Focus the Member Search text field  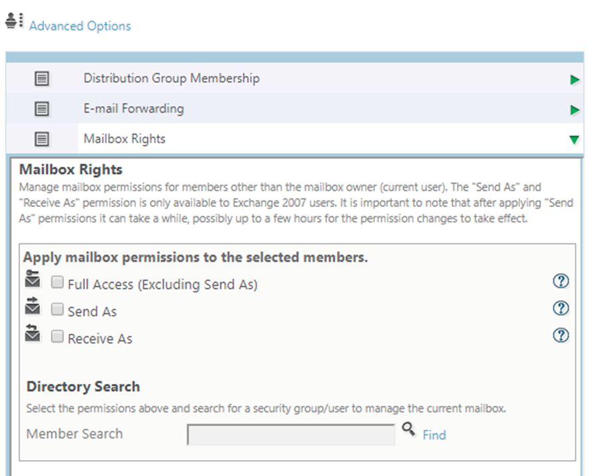tap(291, 435)
